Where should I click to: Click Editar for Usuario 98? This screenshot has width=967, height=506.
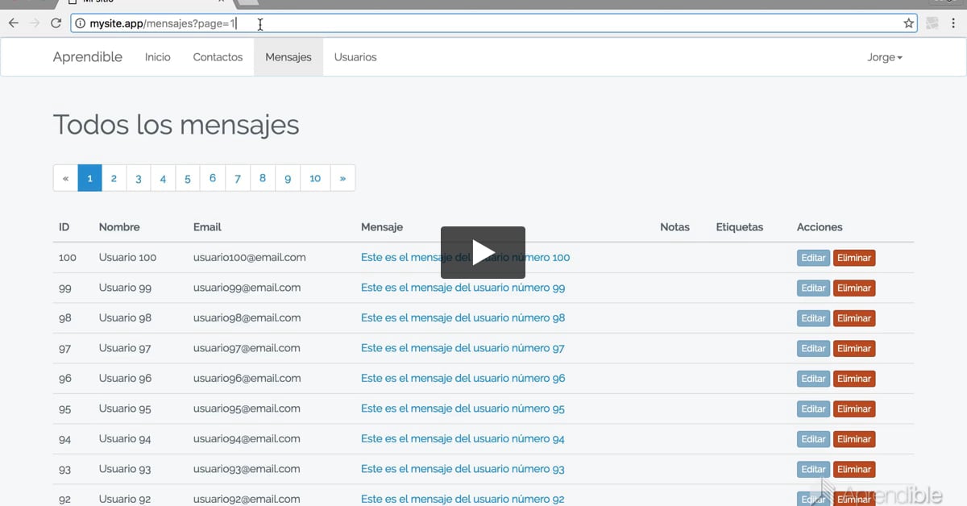(x=813, y=318)
